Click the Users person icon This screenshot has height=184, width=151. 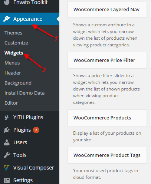pyautogui.click(x=7, y=142)
